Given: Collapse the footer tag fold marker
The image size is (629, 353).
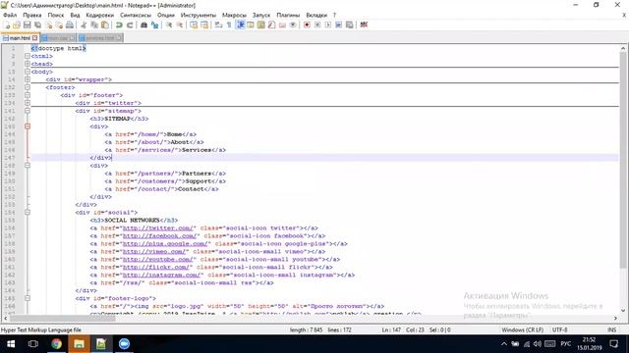Looking at the screenshot, I should (28, 87).
